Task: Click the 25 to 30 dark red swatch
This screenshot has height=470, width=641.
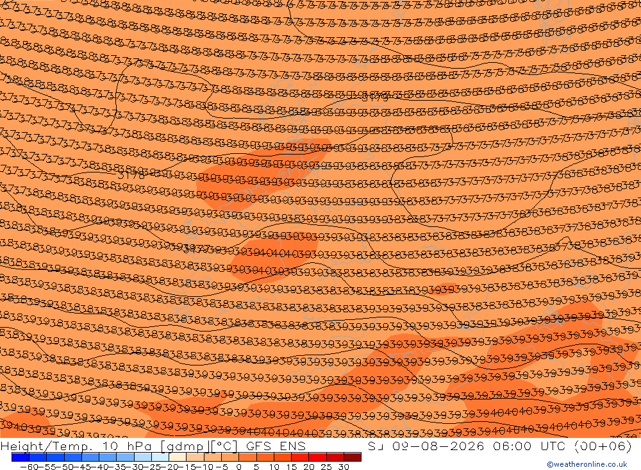Action: (335, 457)
